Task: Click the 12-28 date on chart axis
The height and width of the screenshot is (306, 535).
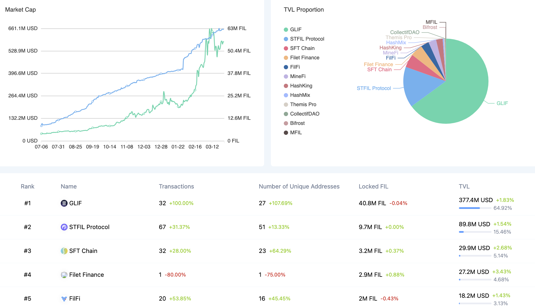Action: [161, 147]
